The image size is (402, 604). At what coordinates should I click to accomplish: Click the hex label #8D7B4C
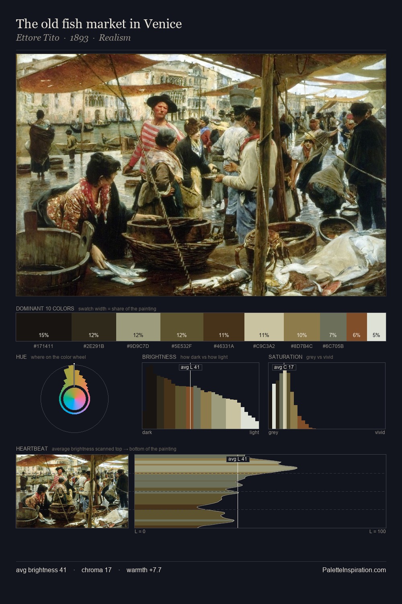[302, 346]
